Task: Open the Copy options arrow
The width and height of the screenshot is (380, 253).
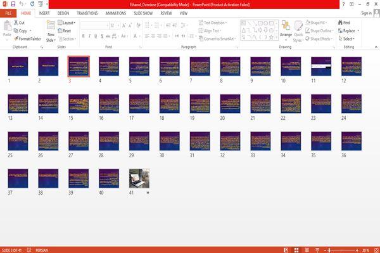Action: pyautogui.click(x=30, y=31)
